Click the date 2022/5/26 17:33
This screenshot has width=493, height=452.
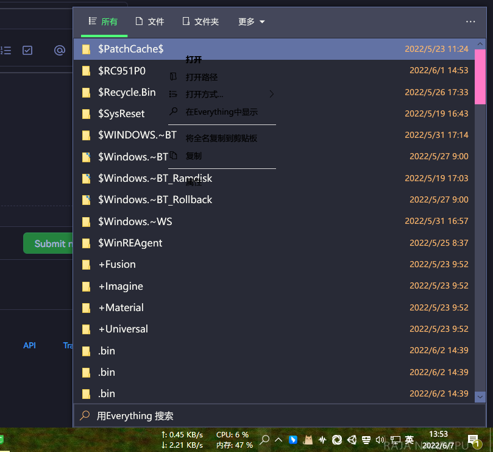coord(436,92)
